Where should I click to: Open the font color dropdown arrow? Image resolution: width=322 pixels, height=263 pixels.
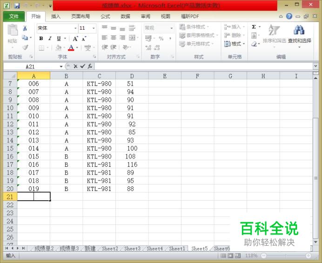pyautogui.click(x=77, y=47)
